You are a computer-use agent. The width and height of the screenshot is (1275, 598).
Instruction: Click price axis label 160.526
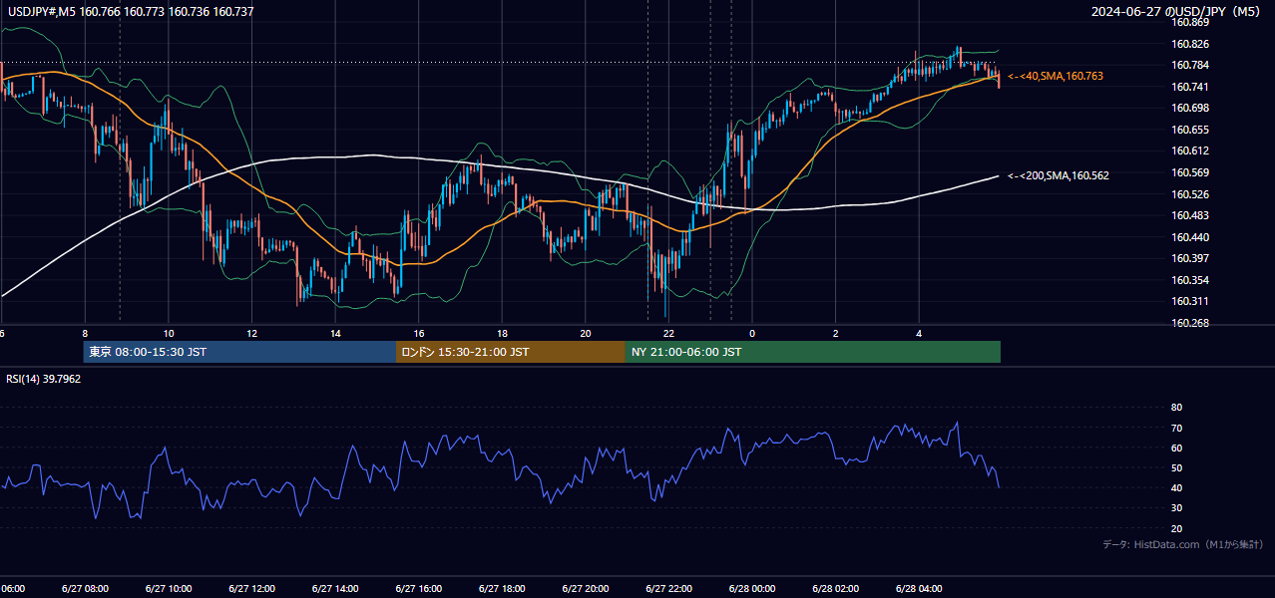coord(1190,194)
